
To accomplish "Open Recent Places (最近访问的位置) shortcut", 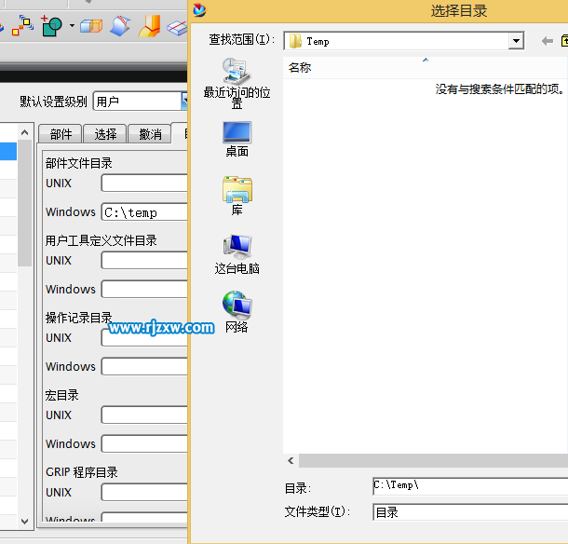I will pos(237,83).
